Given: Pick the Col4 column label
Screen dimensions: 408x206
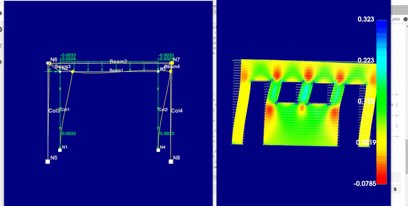Looking at the screenshot, I should pyautogui.click(x=177, y=111).
